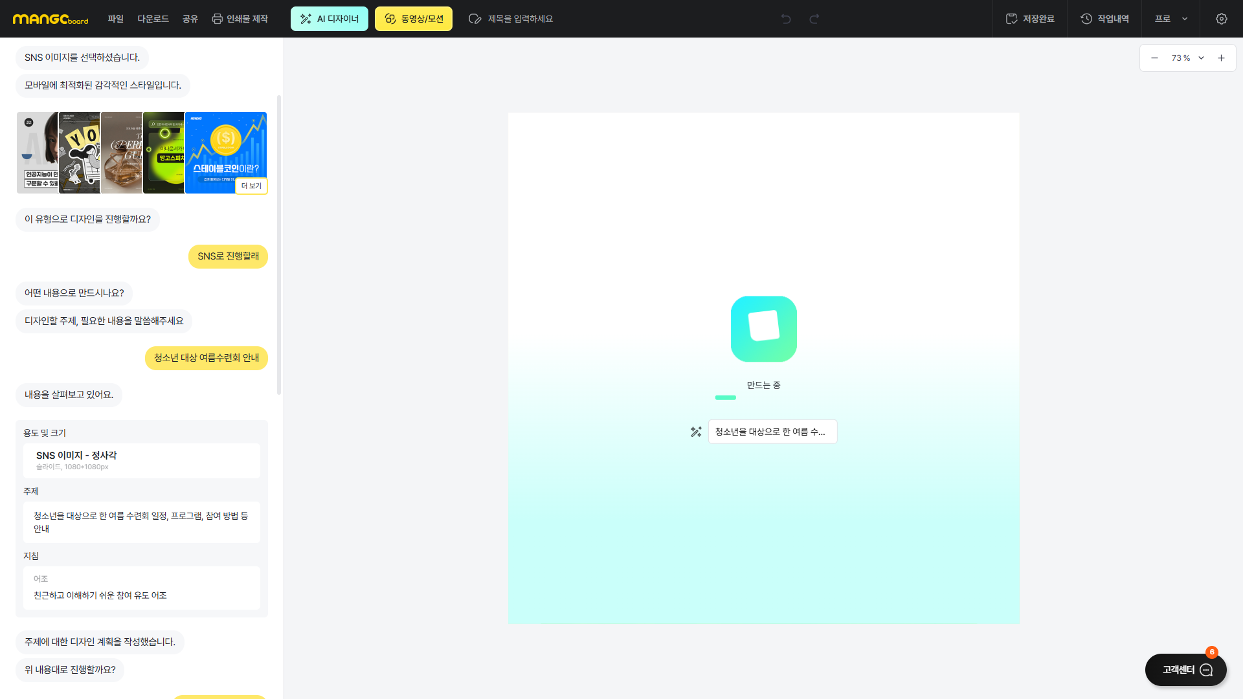Click 저장완료 save status button

click(x=1030, y=19)
